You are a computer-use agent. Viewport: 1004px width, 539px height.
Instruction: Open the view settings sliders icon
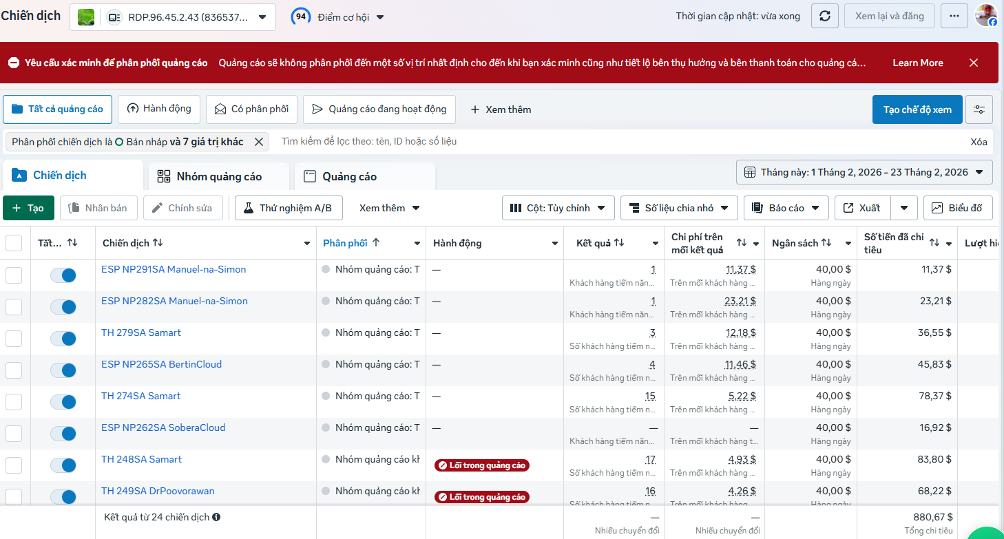979,109
